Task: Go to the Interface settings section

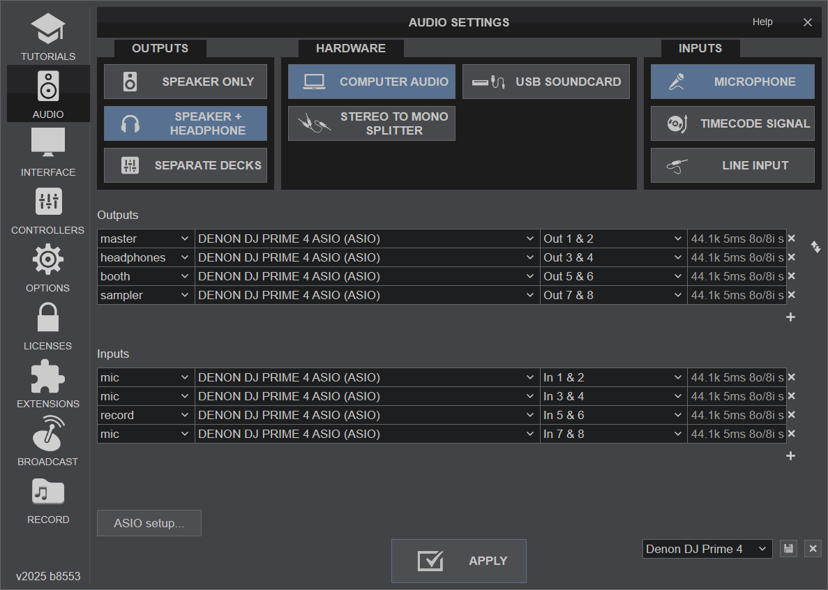Action: point(48,152)
